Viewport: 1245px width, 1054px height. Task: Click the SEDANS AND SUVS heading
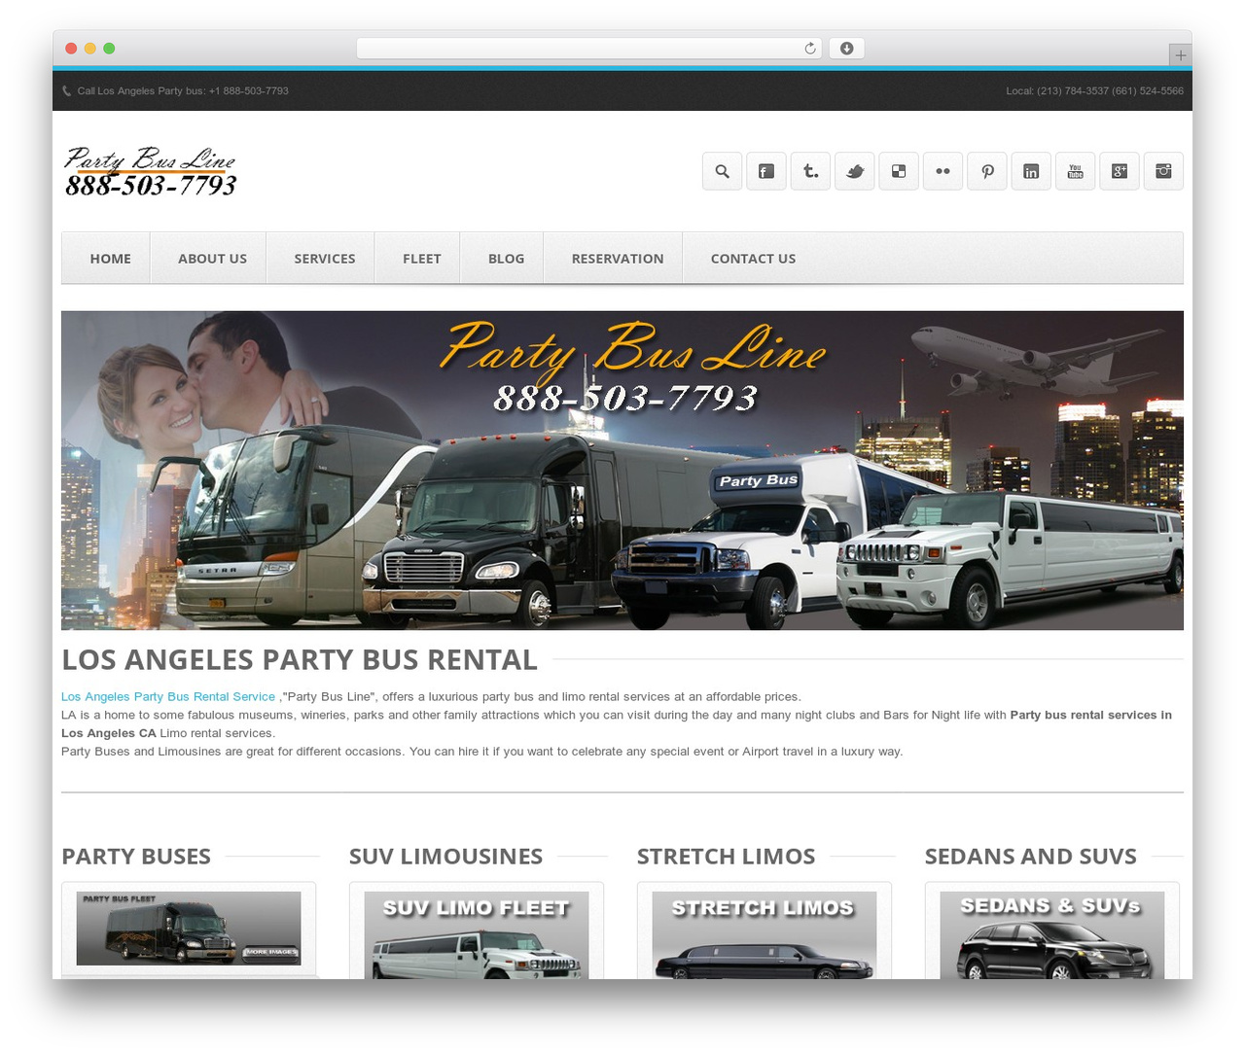tap(1030, 857)
